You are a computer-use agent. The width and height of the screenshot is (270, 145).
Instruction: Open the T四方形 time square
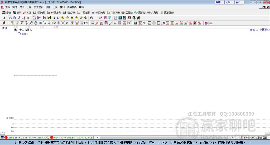pos(84,13)
